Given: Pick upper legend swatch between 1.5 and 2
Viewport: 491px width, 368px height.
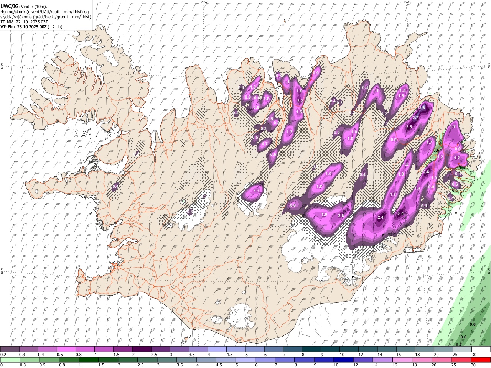Looking at the screenshot, I should 122,349.
